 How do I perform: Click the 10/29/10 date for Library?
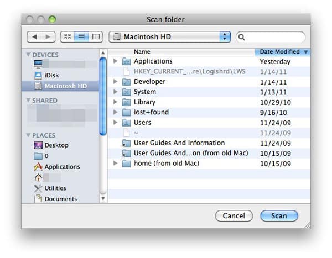pyautogui.click(x=275, y=102)
